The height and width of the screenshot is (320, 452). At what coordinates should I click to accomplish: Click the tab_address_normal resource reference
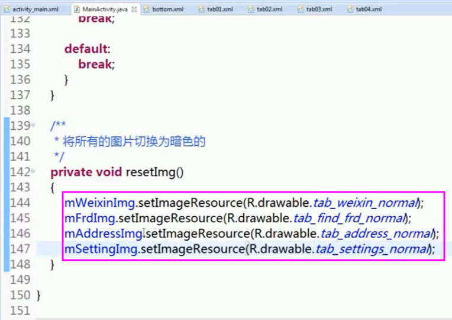(377, 233)
